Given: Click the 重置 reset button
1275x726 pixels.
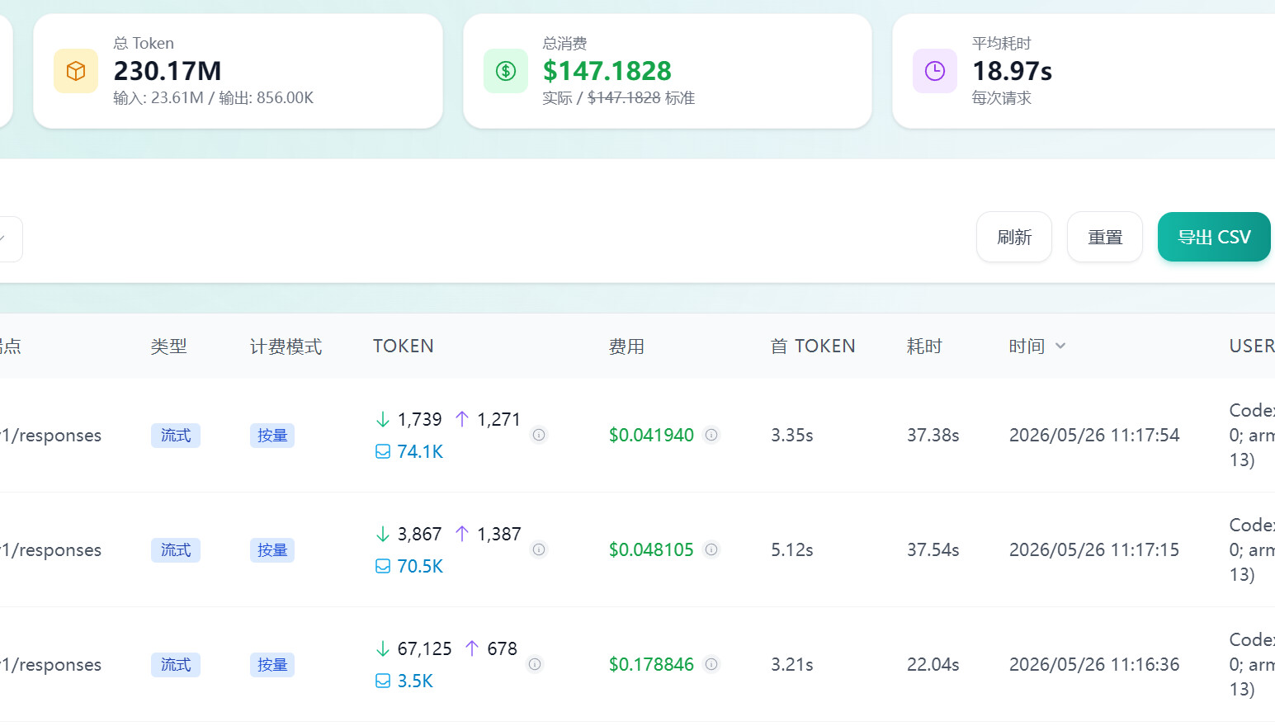Looking at the screenshot, I should (x=1105, y=237).
